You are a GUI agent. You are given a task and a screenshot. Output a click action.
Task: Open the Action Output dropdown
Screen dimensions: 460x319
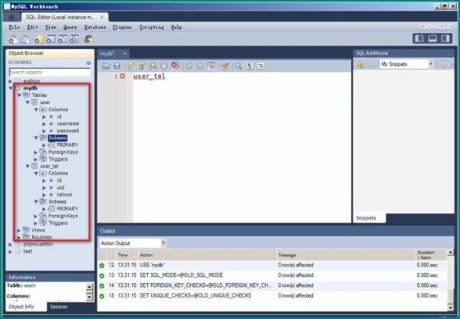(163, 243)
